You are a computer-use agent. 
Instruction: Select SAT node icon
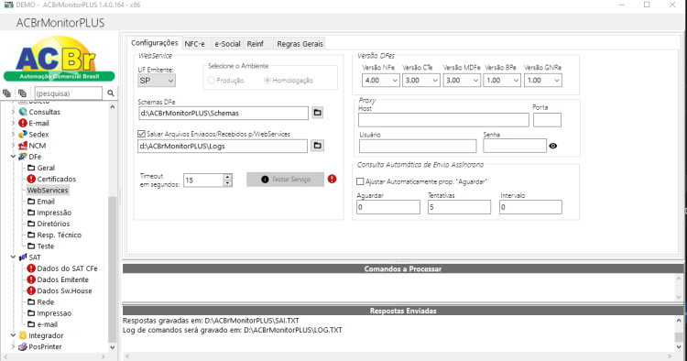[23, 257]
